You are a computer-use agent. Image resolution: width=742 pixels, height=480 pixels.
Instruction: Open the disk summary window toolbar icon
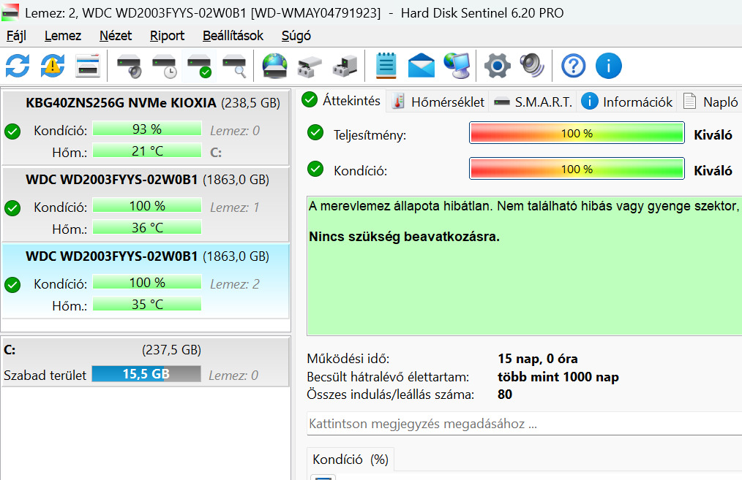(x=88, y=66)
